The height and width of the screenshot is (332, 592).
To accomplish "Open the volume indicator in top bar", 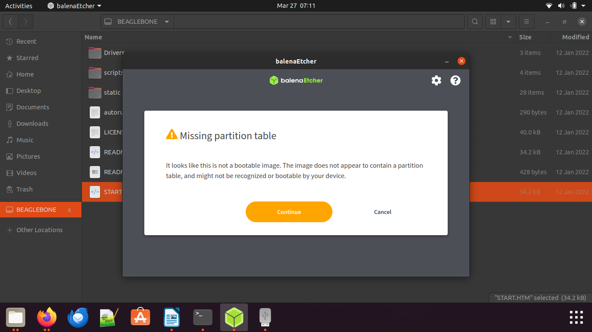I will click(561, 6).
